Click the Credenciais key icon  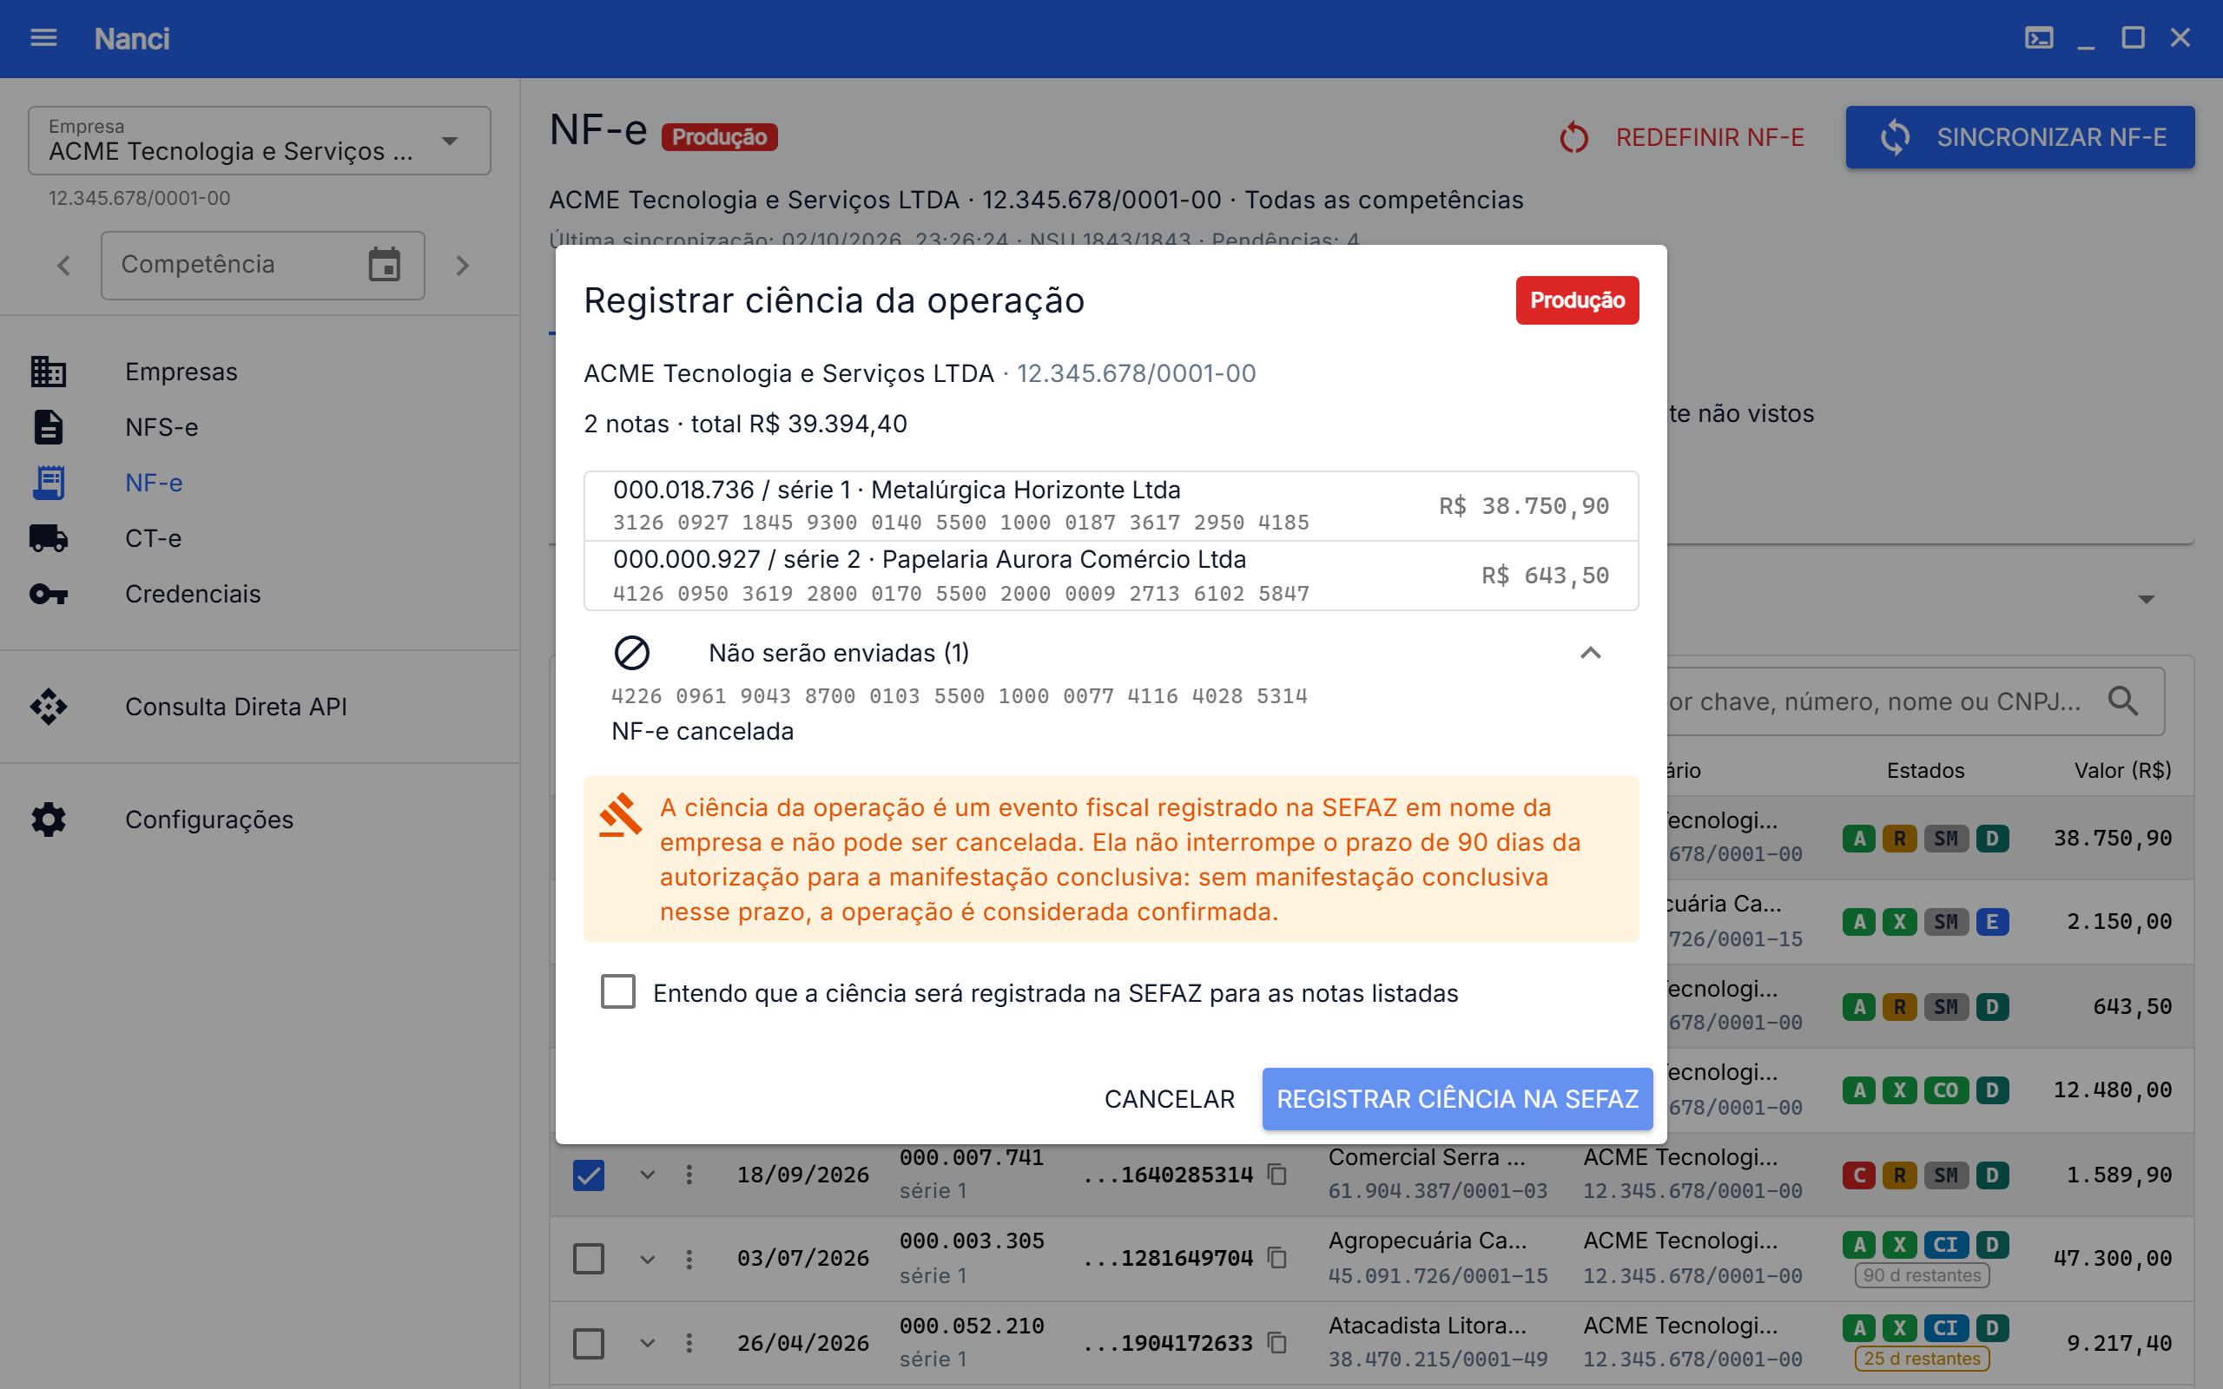pyautogui.click(x=48, y=595)
